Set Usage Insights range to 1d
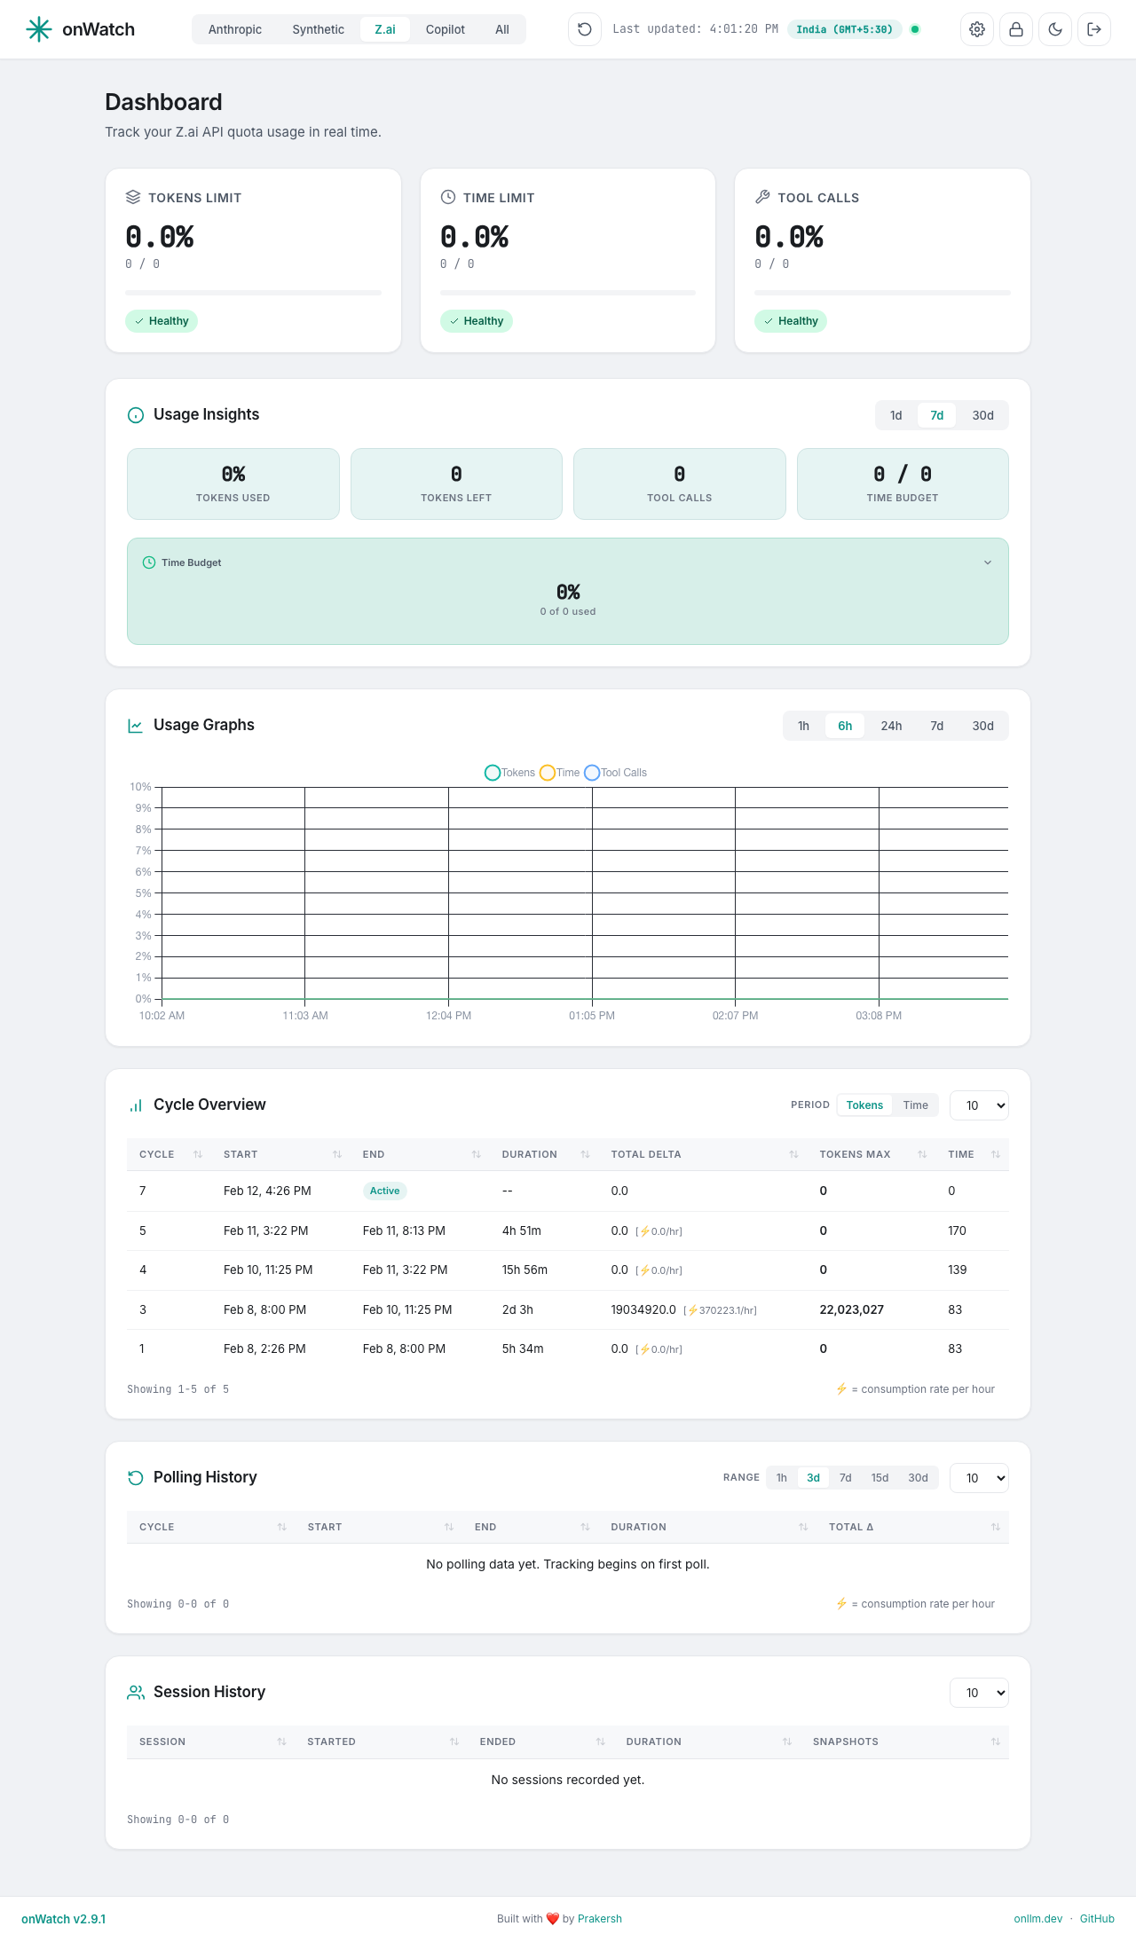The image size is (1136, 1942). 896,415
